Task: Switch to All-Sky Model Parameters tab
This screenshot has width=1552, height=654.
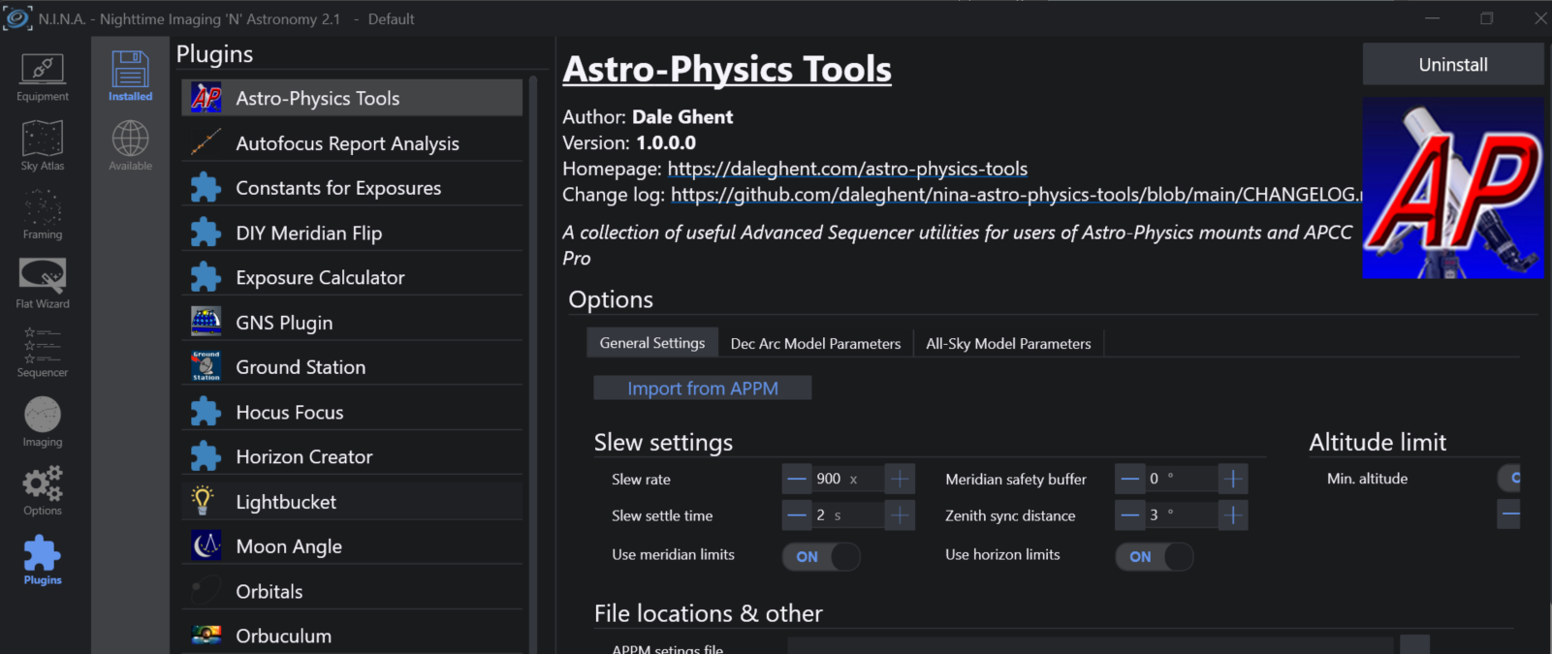Action: click(1008, 343)
